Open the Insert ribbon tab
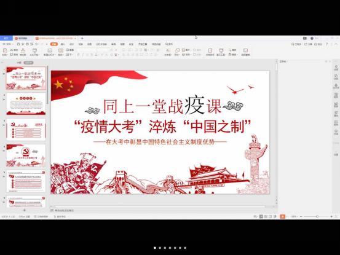 tap(63, 44)
